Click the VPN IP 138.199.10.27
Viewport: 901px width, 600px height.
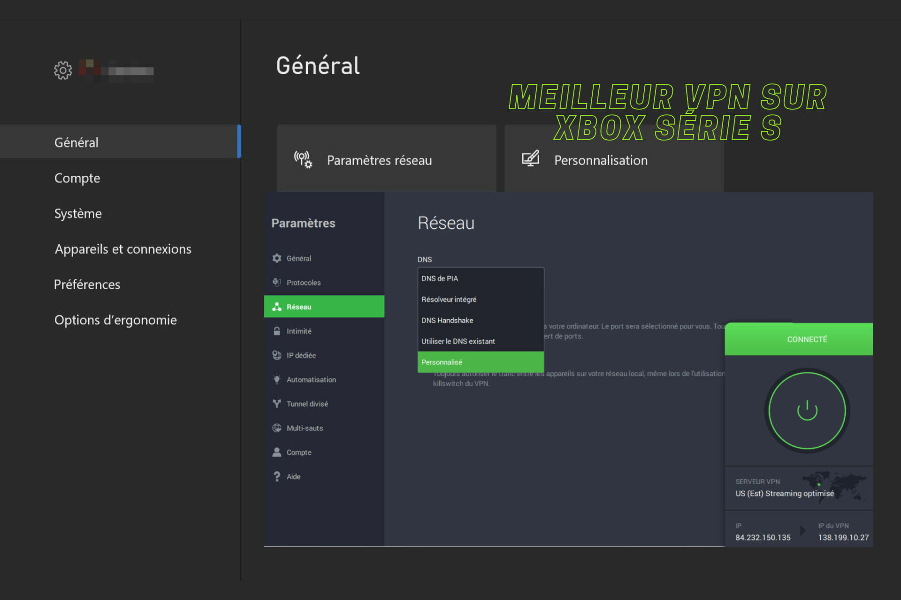click(843, 537)
